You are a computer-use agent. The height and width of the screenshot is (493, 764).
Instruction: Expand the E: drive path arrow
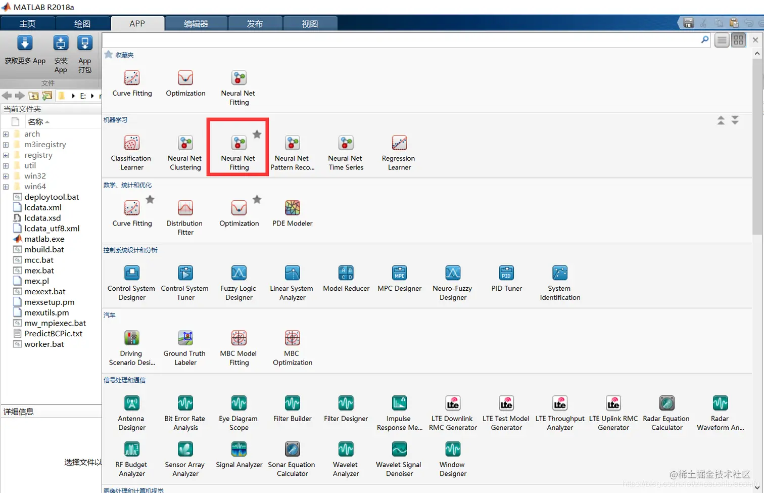click(x=92, y=96)
